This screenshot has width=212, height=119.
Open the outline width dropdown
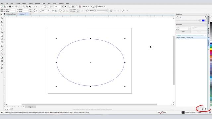tap(95, 11)
